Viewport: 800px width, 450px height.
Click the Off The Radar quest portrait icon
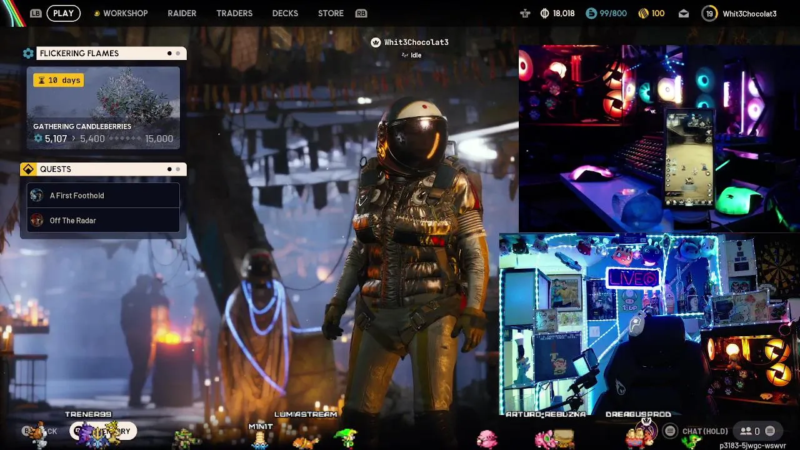(37, 220)
